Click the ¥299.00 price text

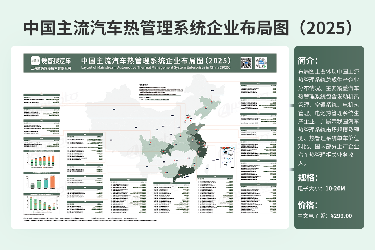pos(341,216)
